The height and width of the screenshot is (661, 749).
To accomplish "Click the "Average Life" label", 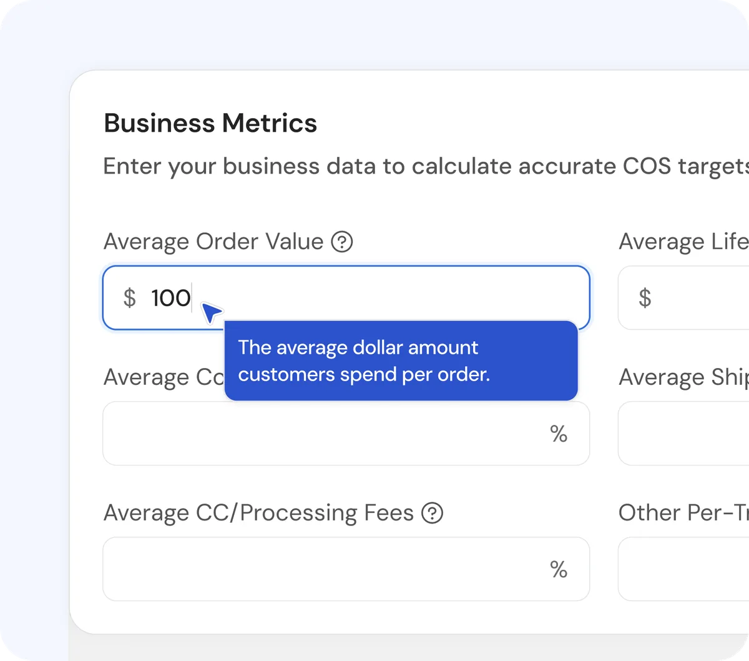I will pyautogui.click(x=683, y=242).
